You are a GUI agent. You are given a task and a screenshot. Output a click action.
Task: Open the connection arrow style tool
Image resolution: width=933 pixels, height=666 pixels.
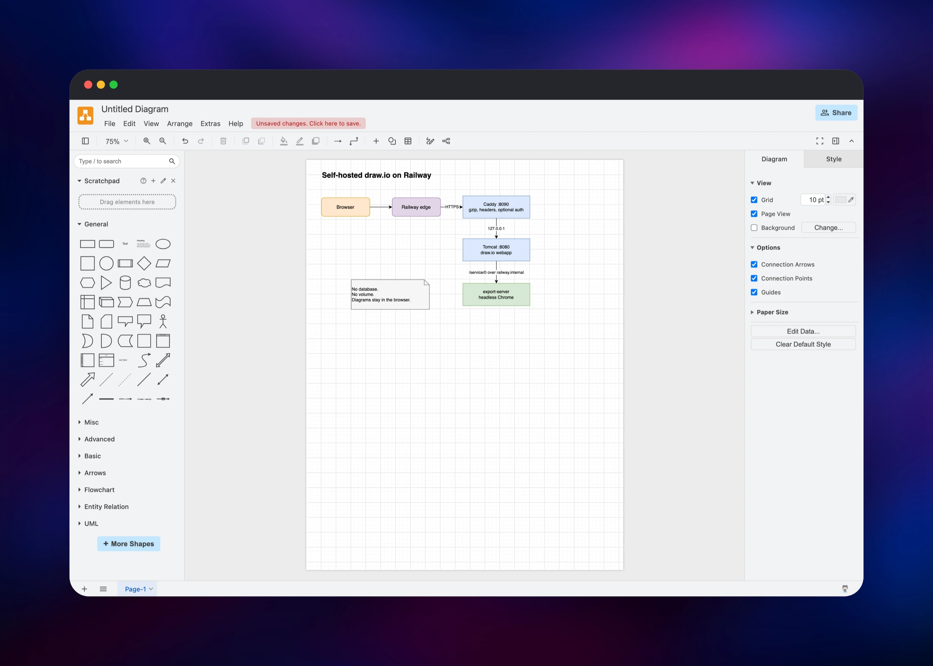tap(338, 141)
